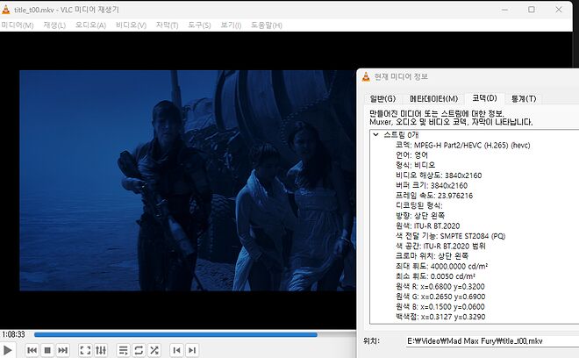Go to previous chapter button

(176, 350)
